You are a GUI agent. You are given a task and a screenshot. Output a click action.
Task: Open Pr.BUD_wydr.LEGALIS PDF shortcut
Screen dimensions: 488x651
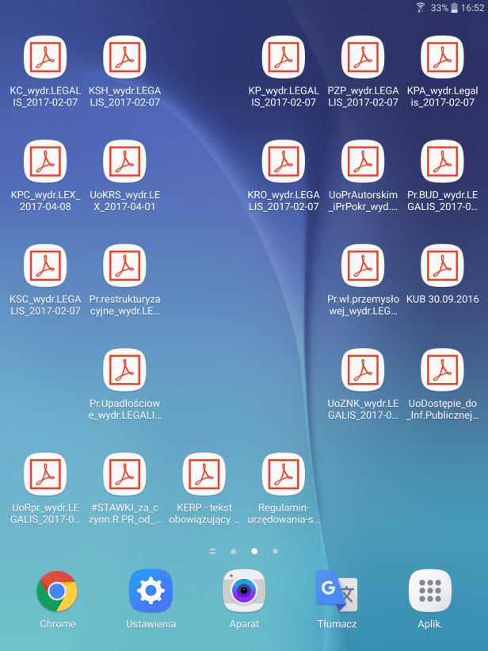(442, 162)
